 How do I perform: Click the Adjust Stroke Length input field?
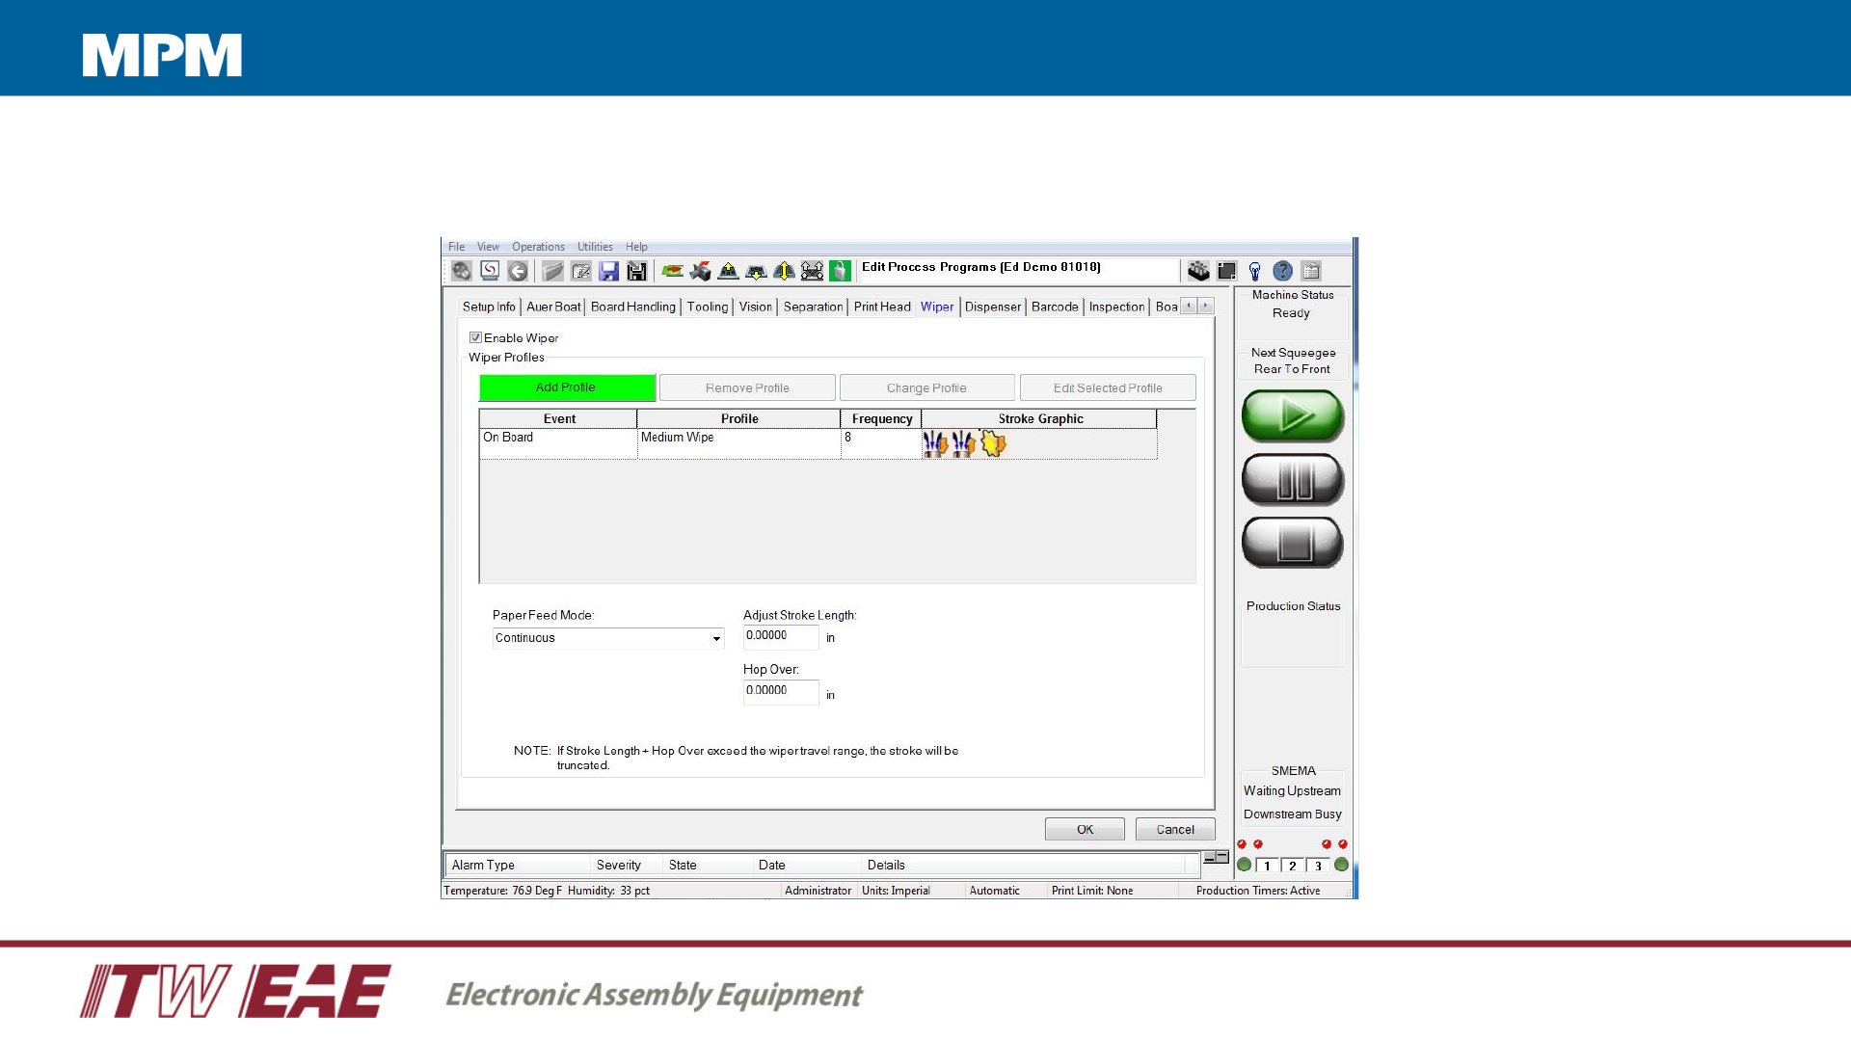(x=780, y=636)
